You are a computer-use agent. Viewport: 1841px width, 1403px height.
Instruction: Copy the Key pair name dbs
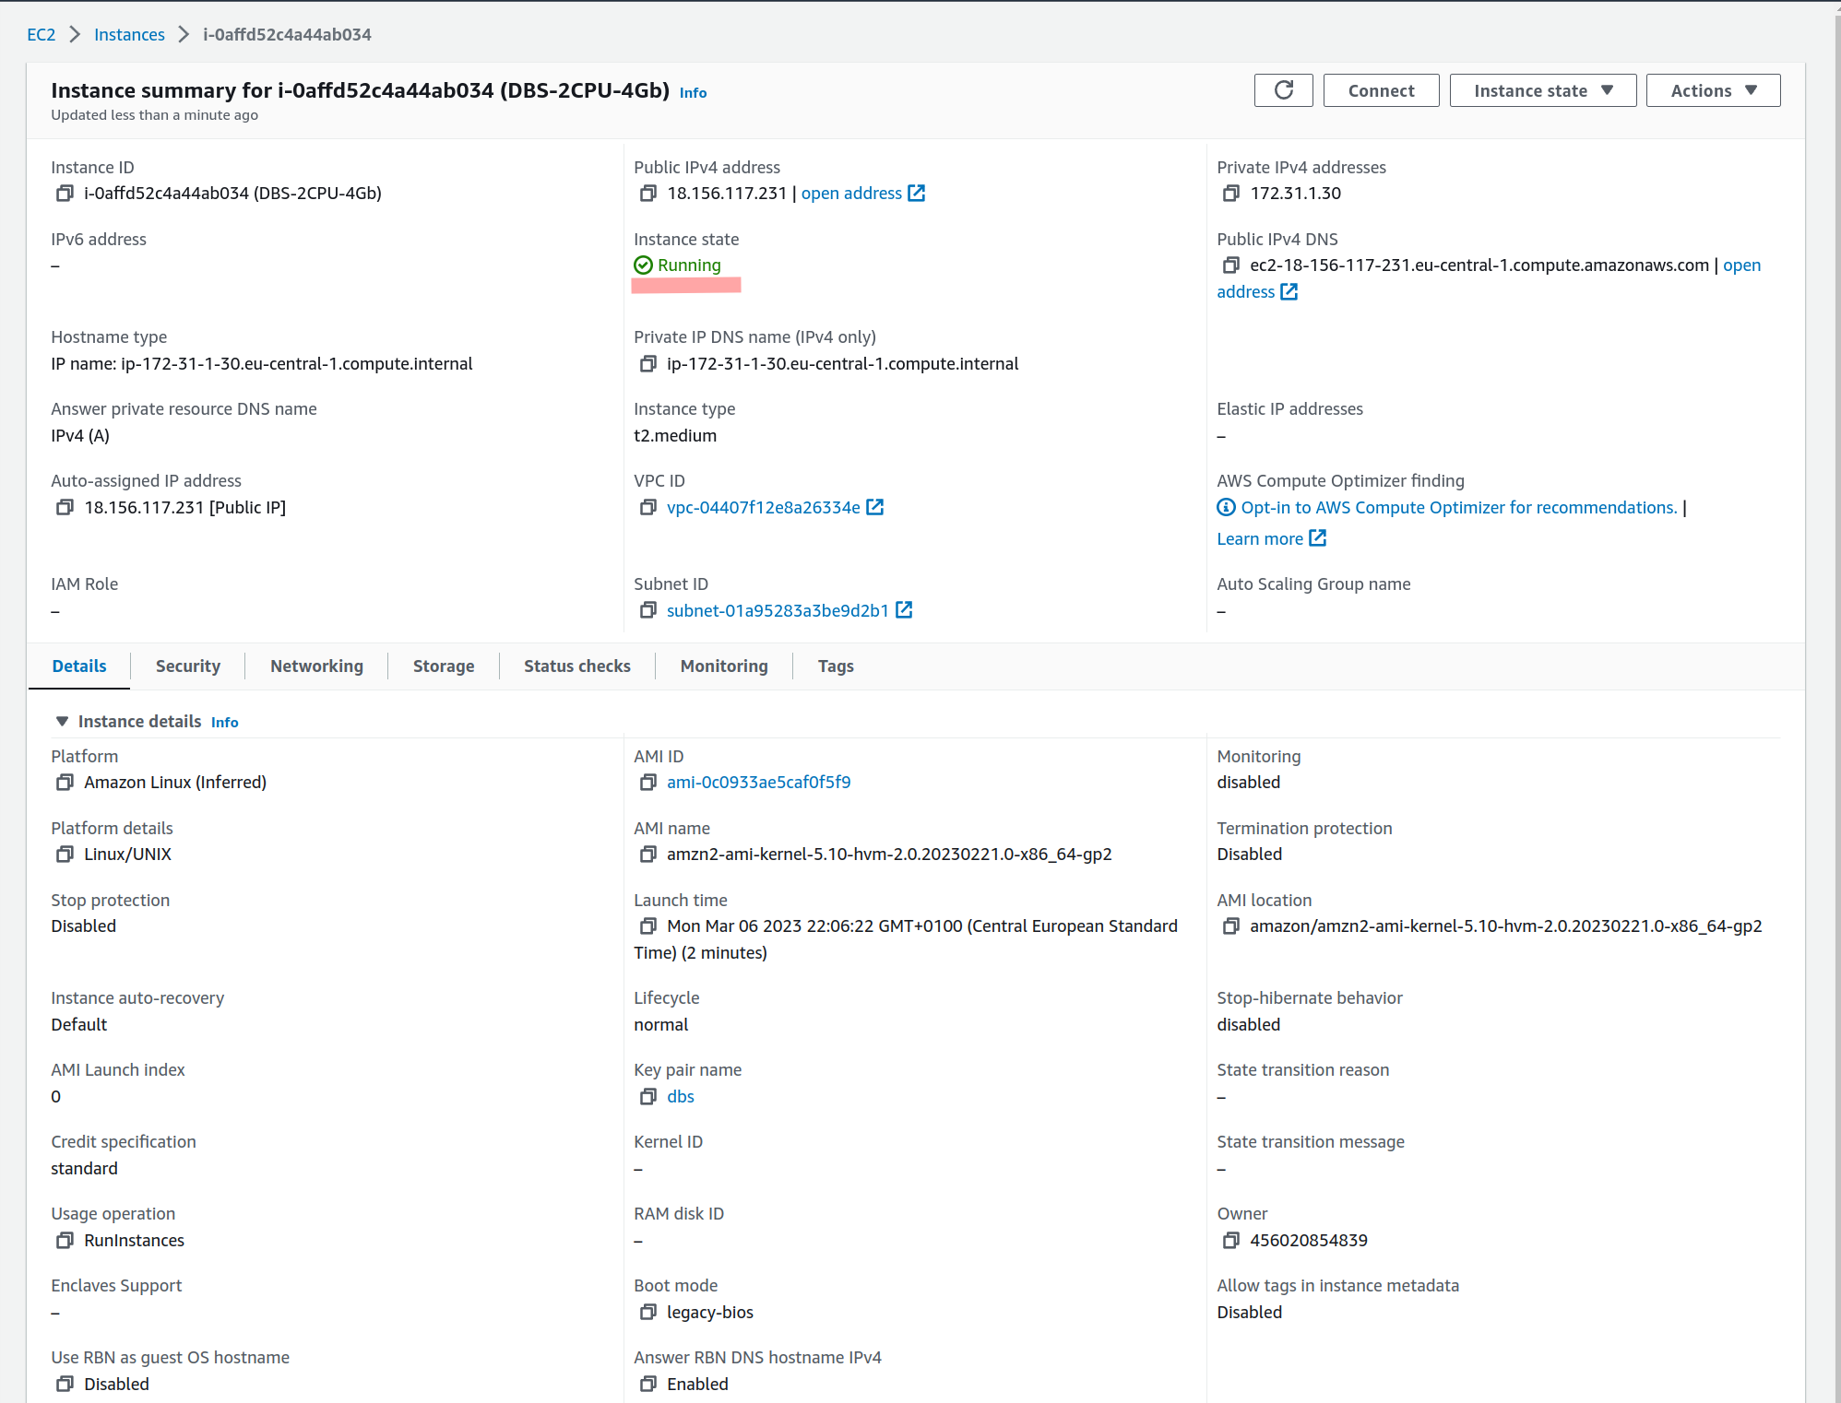pos(647,1097)
